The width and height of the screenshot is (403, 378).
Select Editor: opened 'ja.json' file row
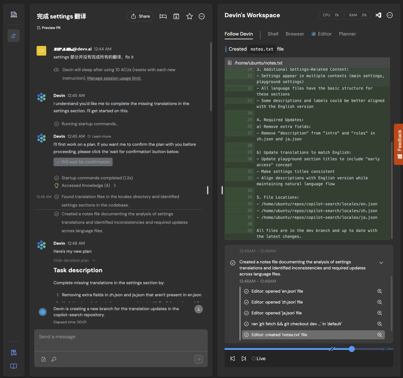pos(313,313)
